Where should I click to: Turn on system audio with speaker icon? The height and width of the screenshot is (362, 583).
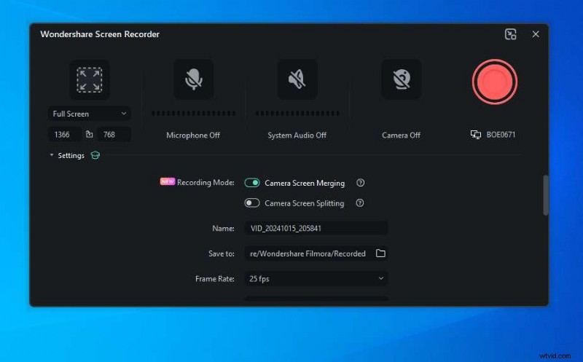297,79
